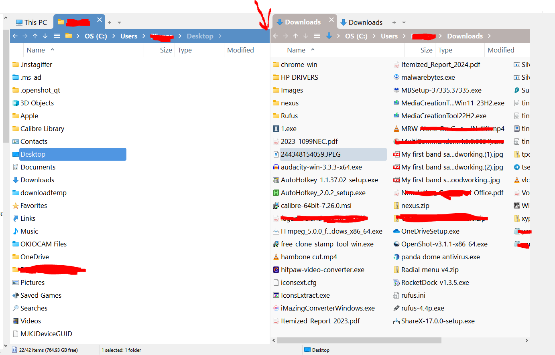Go back in the left pane
Image resolution: width=555 pixels, height=355 pixels.
[15, 36]
